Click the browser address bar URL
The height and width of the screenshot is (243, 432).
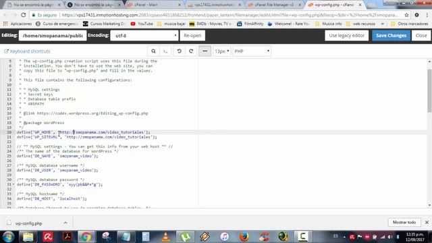coord(230,15)
